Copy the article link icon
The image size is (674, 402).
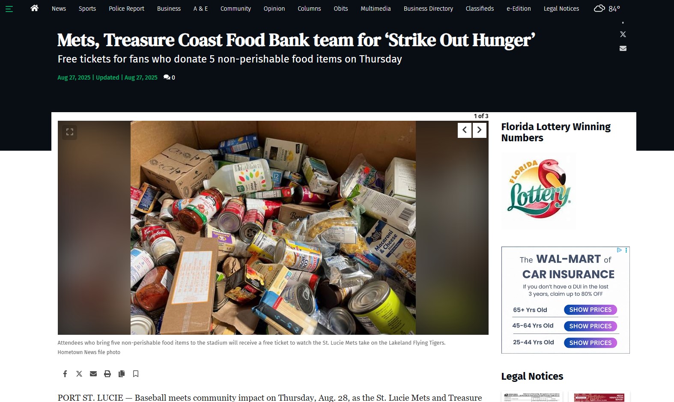click(x=122, y=374)
